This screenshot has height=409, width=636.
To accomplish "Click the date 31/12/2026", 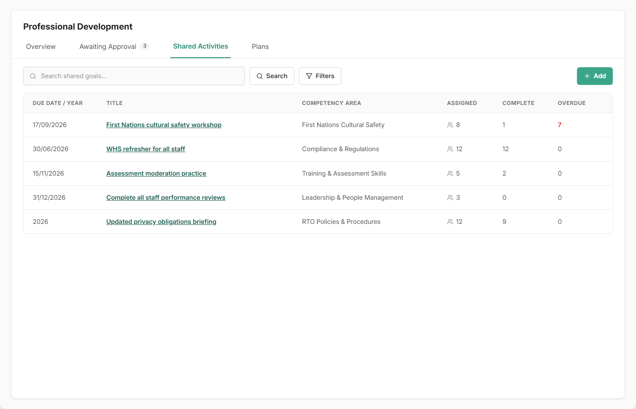I will (49, 198).
